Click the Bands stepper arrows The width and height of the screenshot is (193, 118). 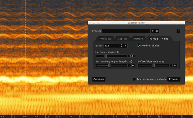[x=122, y=46]
